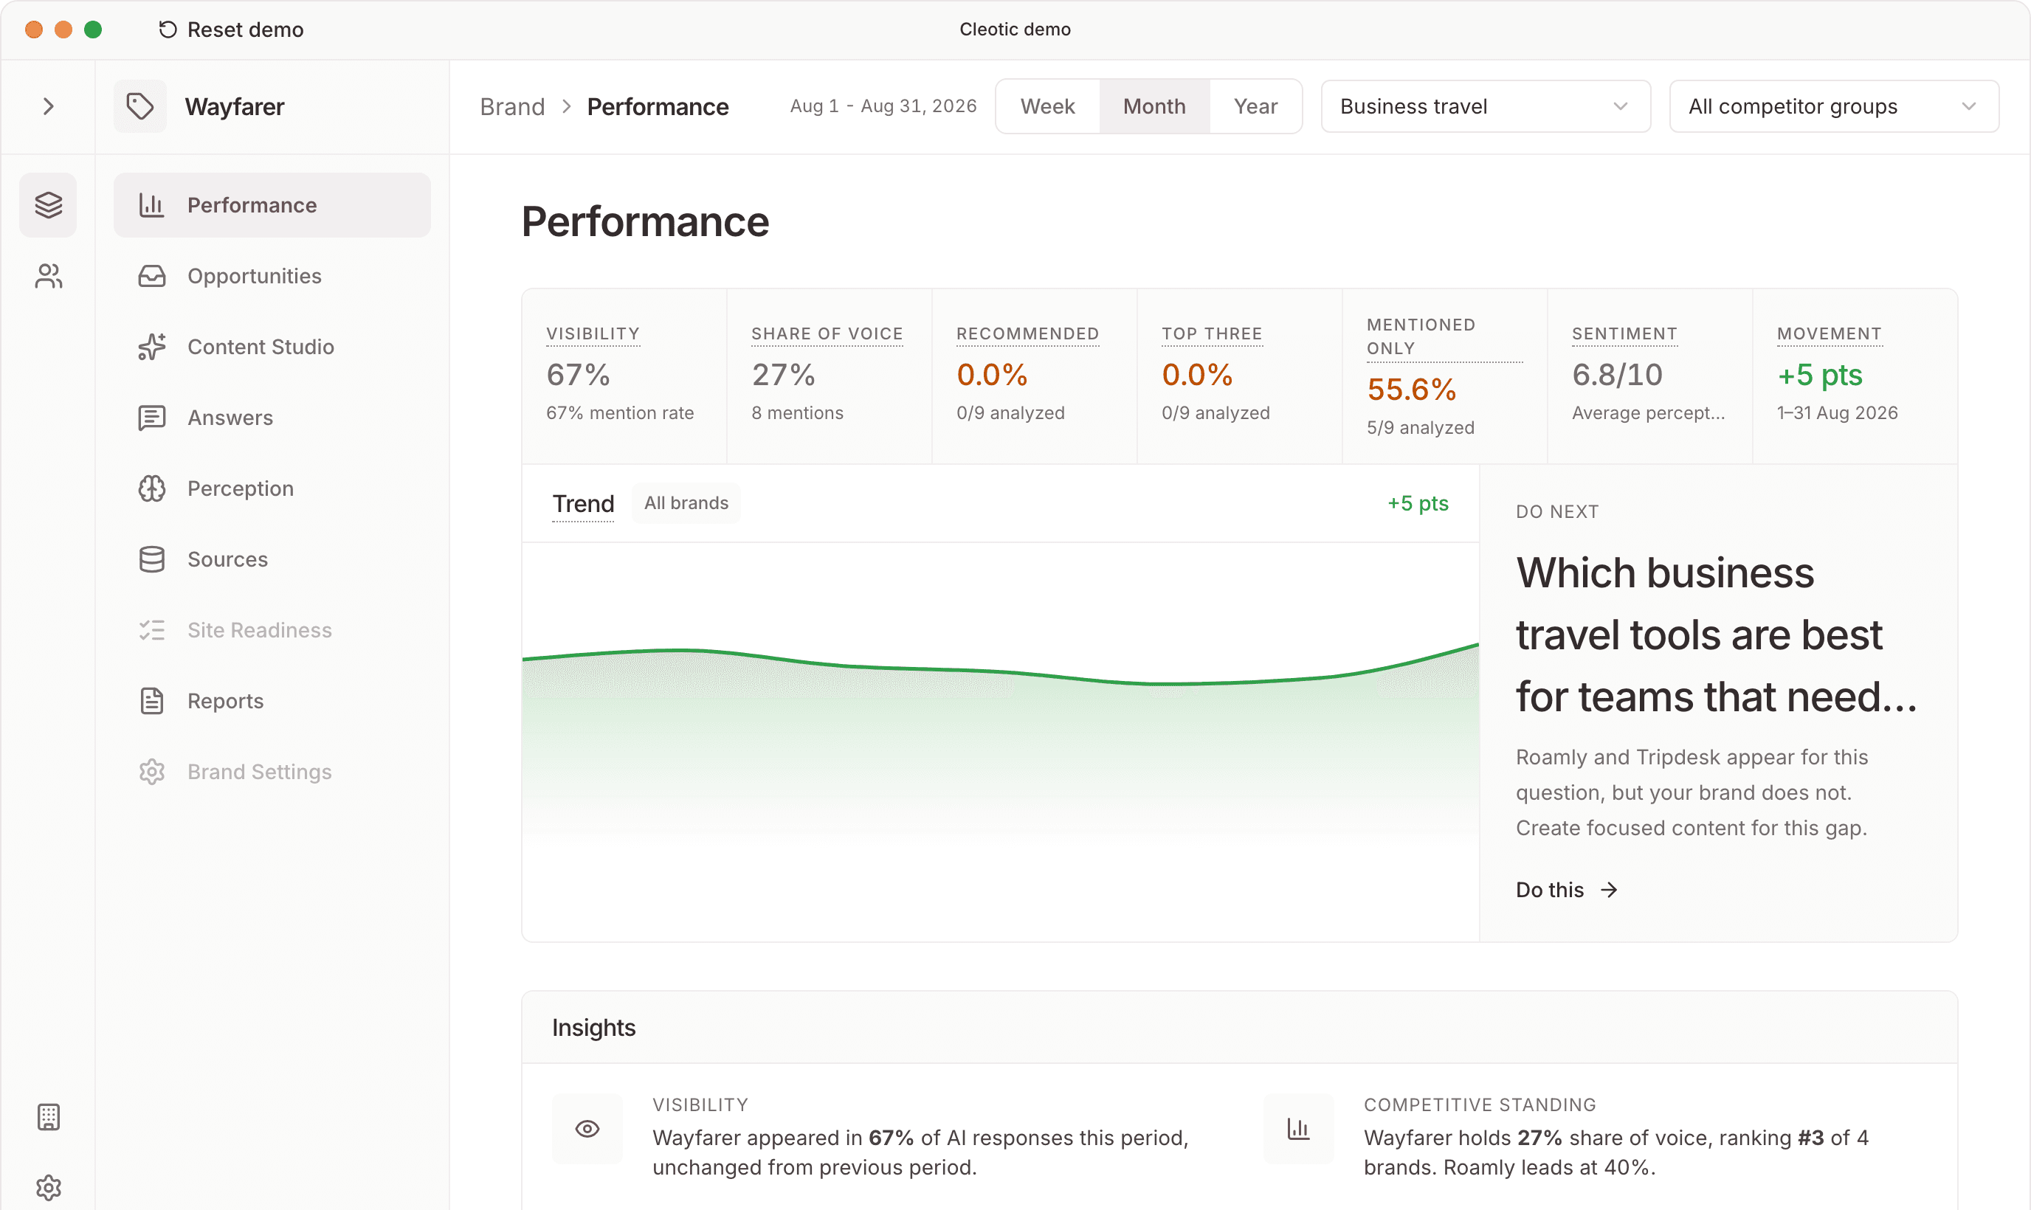Click the Reports document icon

click(x=151, y=701)
